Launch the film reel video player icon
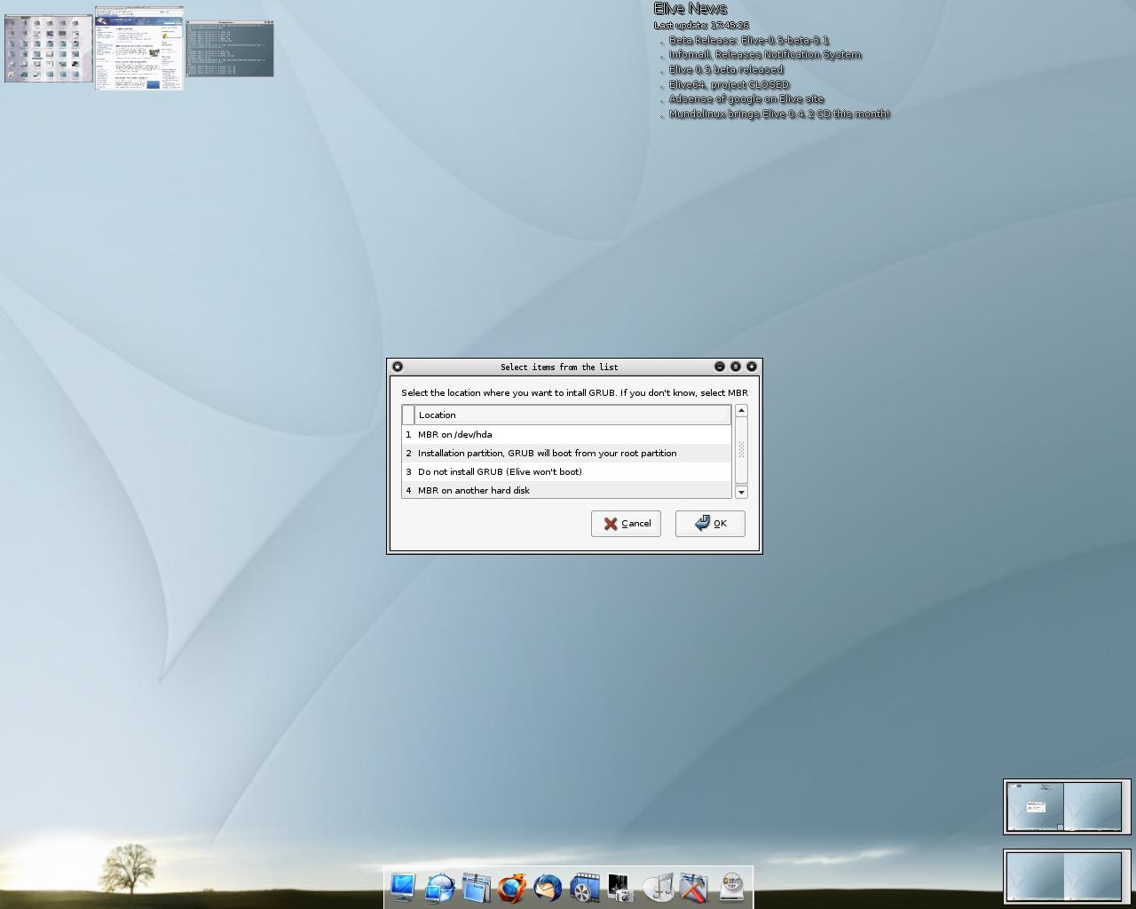Image resolution: width=1136 pixels, height=909 pixels. point(585,887)
